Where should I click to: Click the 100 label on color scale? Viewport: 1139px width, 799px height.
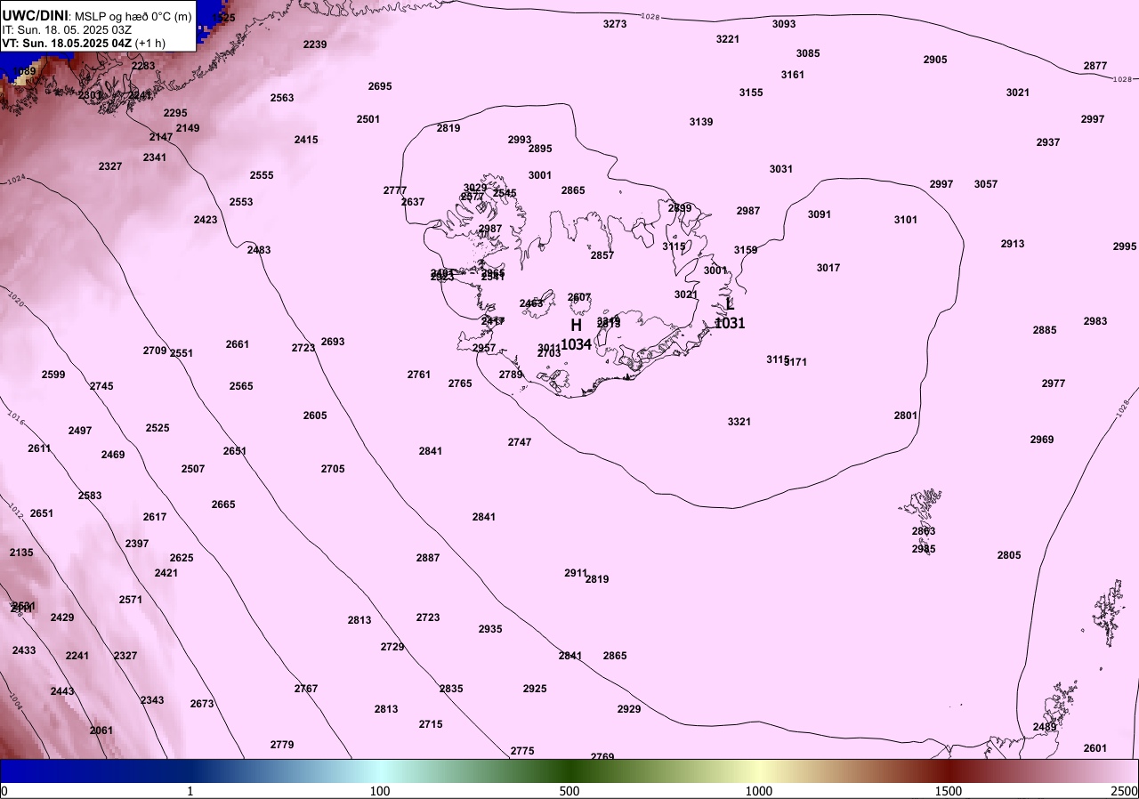380,791
